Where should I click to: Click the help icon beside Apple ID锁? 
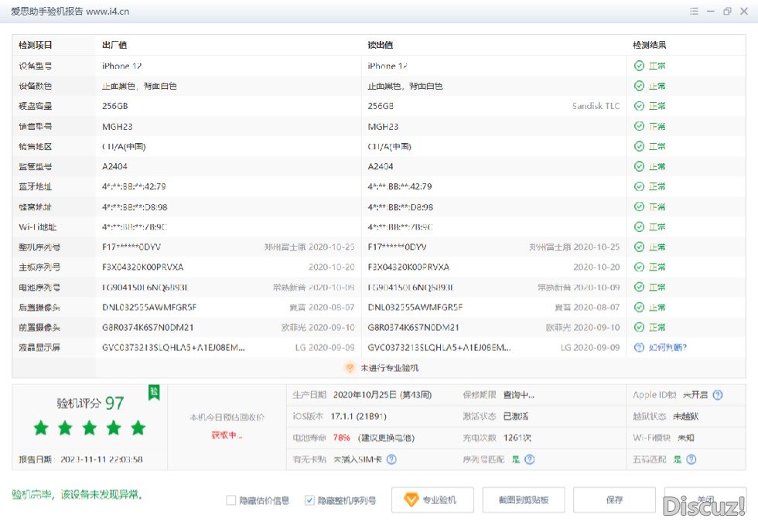pos(718,395)
